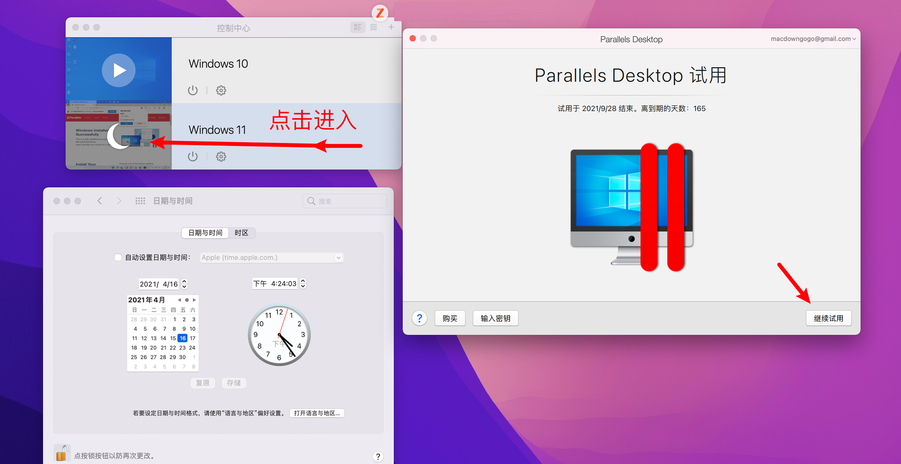Click the Windows 11 power icon

[193, 156]
